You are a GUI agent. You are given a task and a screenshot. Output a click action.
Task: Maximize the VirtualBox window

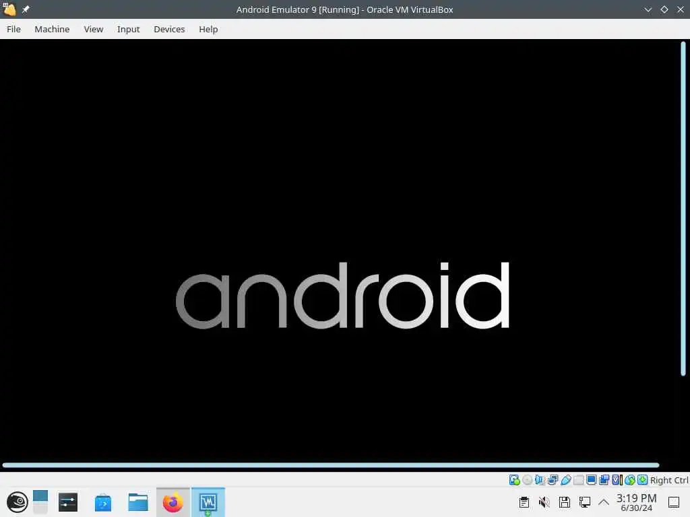[x=664, y=9]
